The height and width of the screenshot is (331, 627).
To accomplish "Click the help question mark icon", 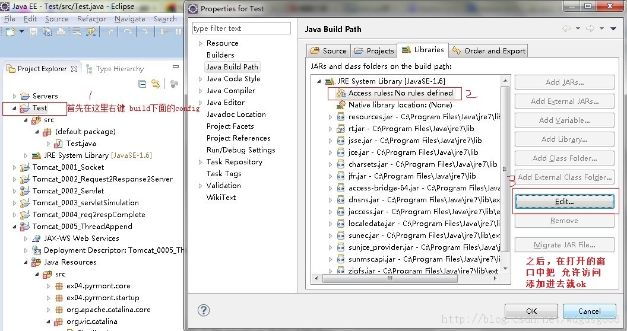I will [x=204, y=310].
